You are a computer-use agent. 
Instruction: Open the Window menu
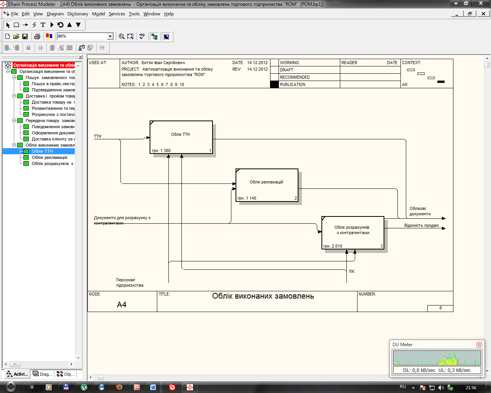(152, 14)
